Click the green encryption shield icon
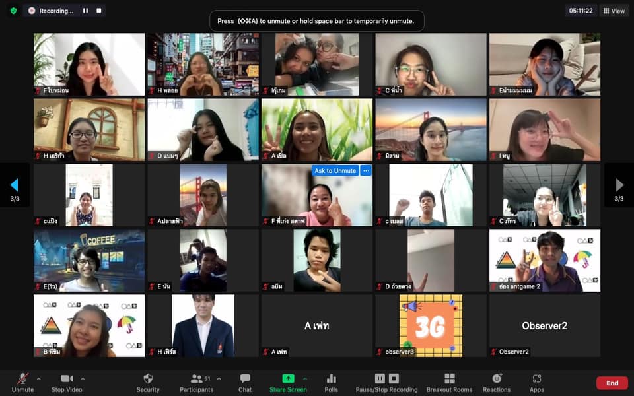The image size is (634, 396). [x=13, y=11]
